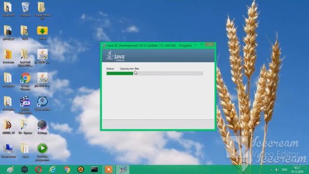This screenshot has height=174, width=309.
Task: Click the ENG language indicator in tray
Action: (284, 170)
